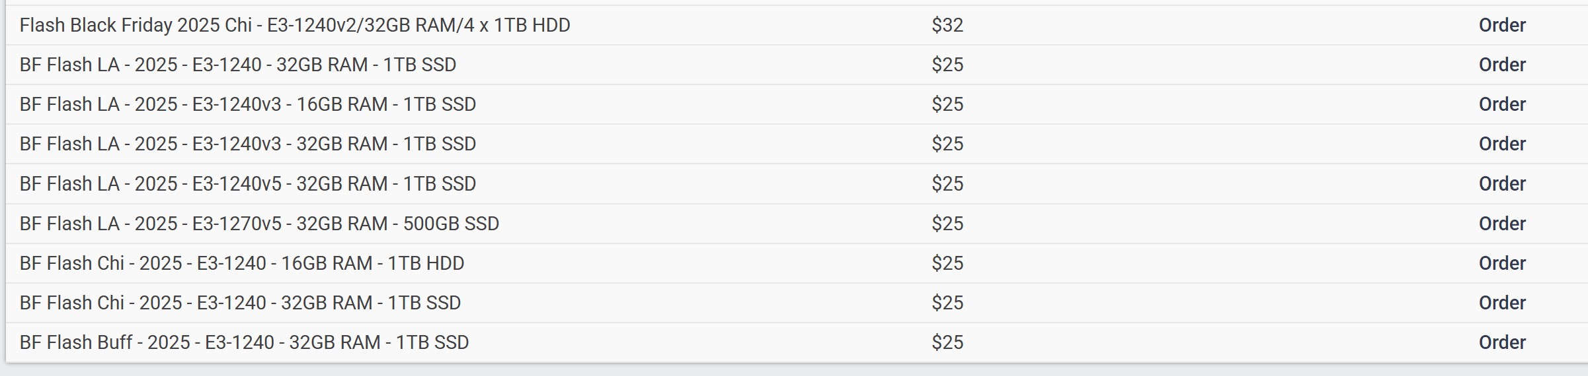The width and height of the screenshot is (1588, 376).
Task: Select the Flash Black Friday 2025 Chi product name
Action: [295, 25]
